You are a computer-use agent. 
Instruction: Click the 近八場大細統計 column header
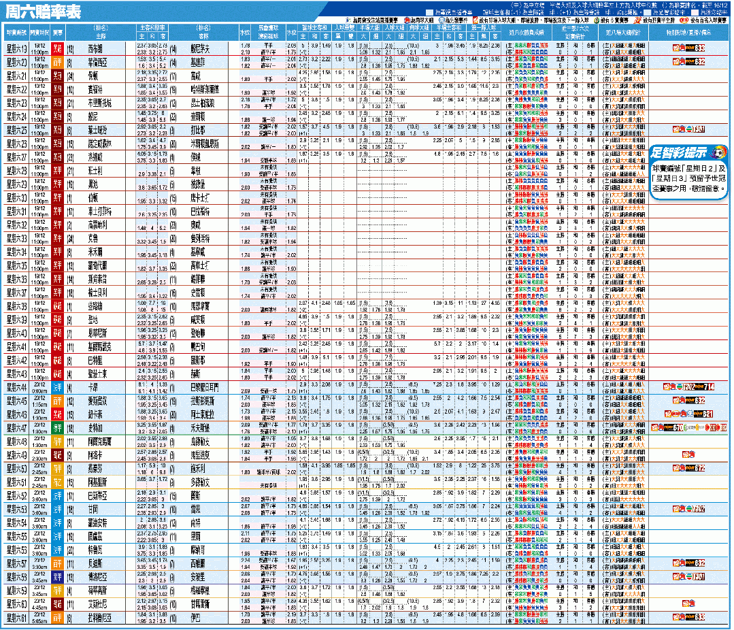tap(623, 33)
